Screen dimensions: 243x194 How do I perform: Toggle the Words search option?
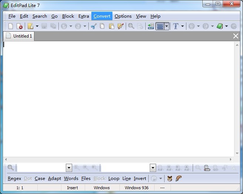click(x=71, y=179)
